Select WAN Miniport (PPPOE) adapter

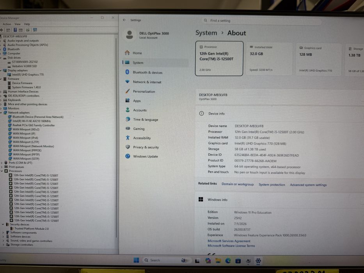pyautogui.click(x=27, y=151)
